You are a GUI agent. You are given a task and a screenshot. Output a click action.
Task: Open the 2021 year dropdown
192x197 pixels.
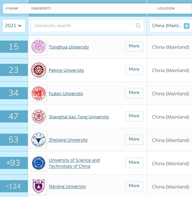14,26
